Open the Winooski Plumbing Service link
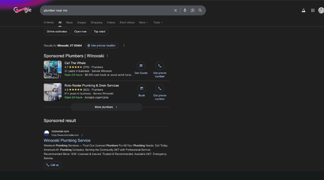The width and height of the screenshot is (324, 180). (67, 140)
